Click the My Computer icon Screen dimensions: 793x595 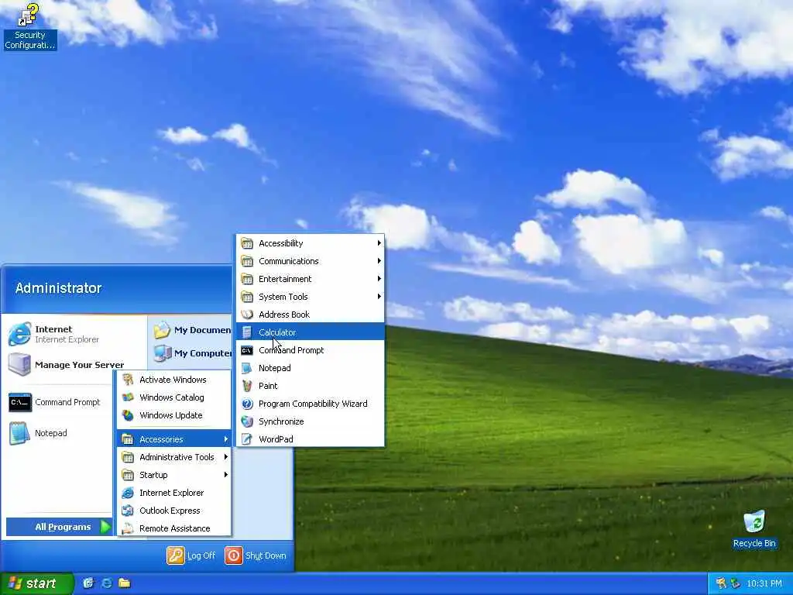point(163,353)
